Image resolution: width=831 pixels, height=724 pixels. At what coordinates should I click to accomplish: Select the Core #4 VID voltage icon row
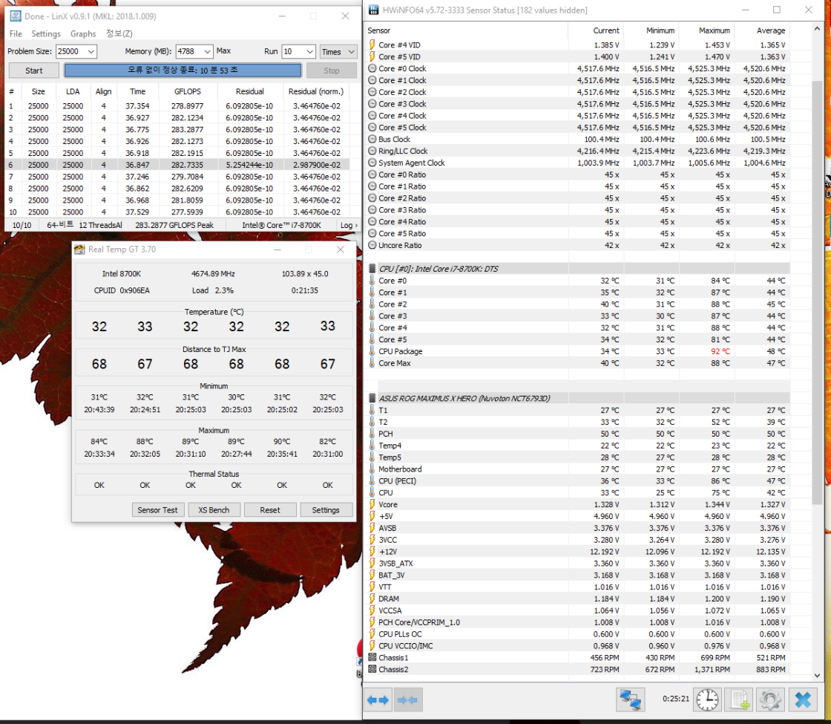click(x=372, y=45)
